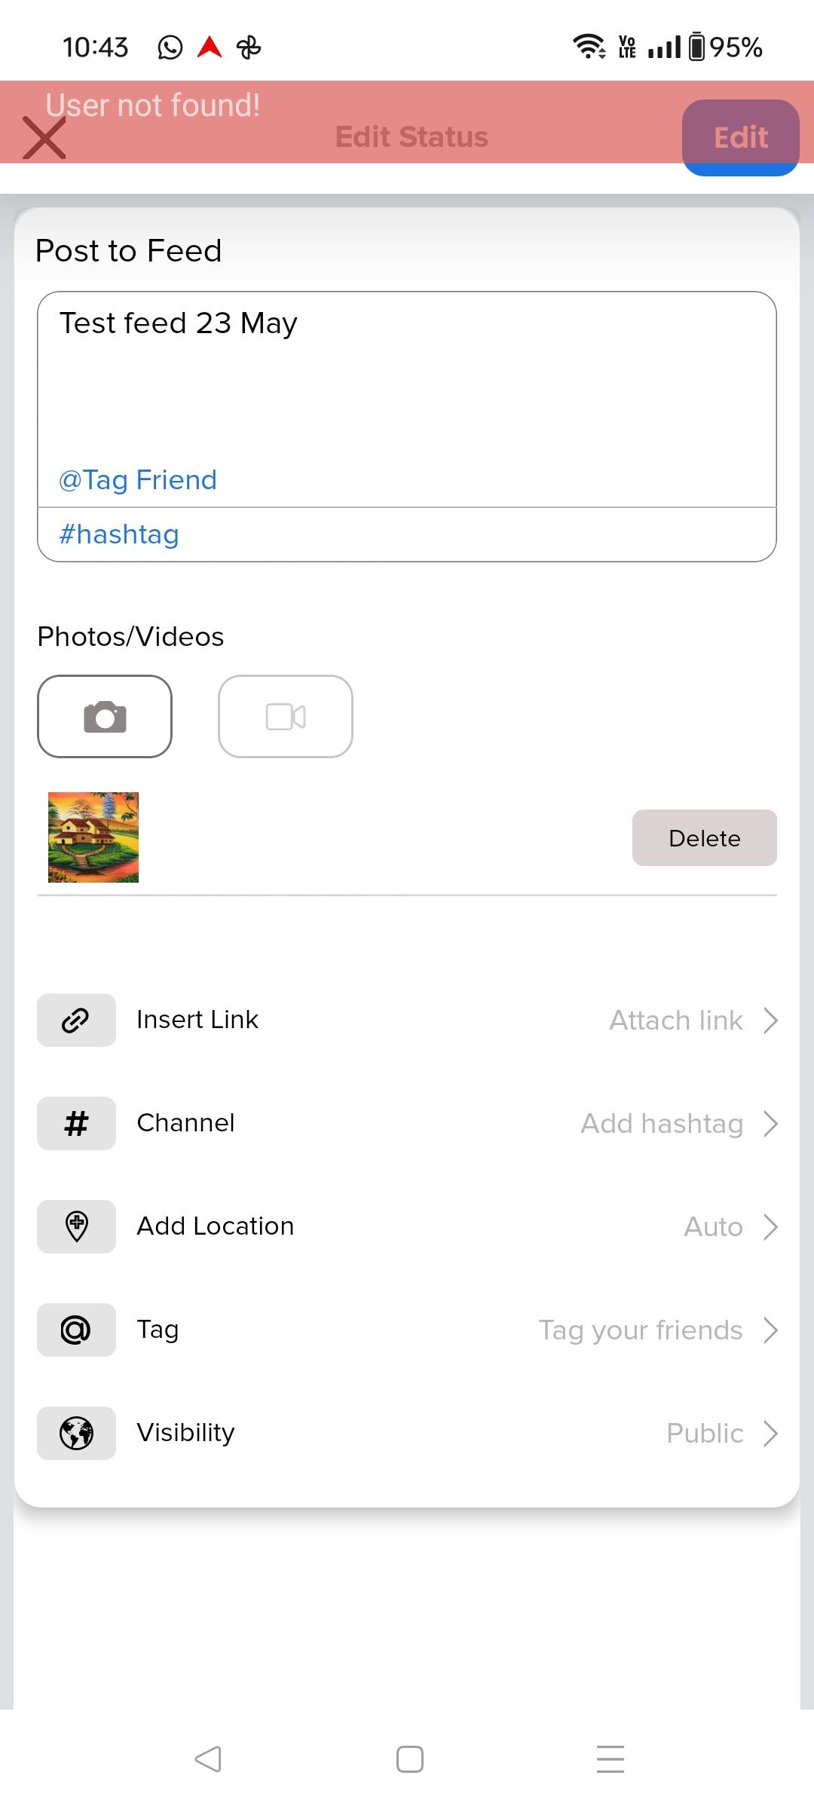
Task: Close the edit screen with X
Action: [44, 138]
